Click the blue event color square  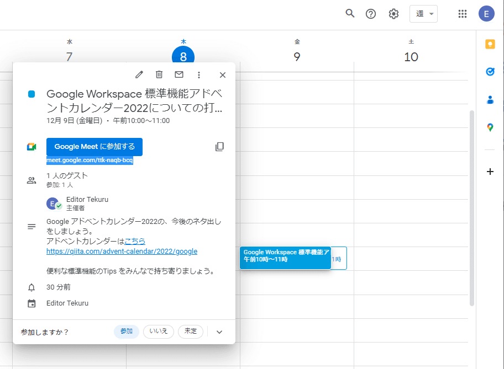coord(31,94)
